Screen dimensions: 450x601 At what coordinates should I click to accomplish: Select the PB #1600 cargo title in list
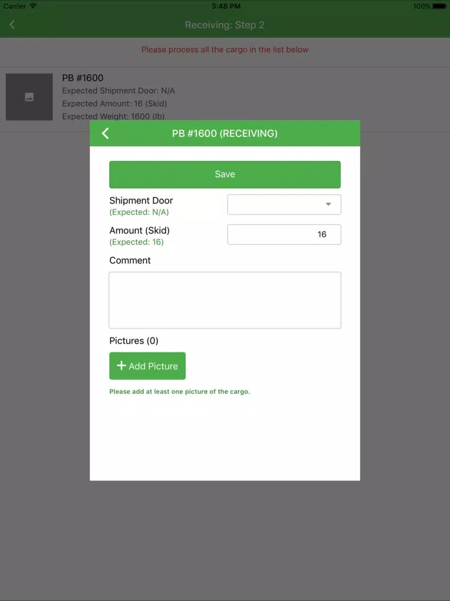(x=82, y=78)
